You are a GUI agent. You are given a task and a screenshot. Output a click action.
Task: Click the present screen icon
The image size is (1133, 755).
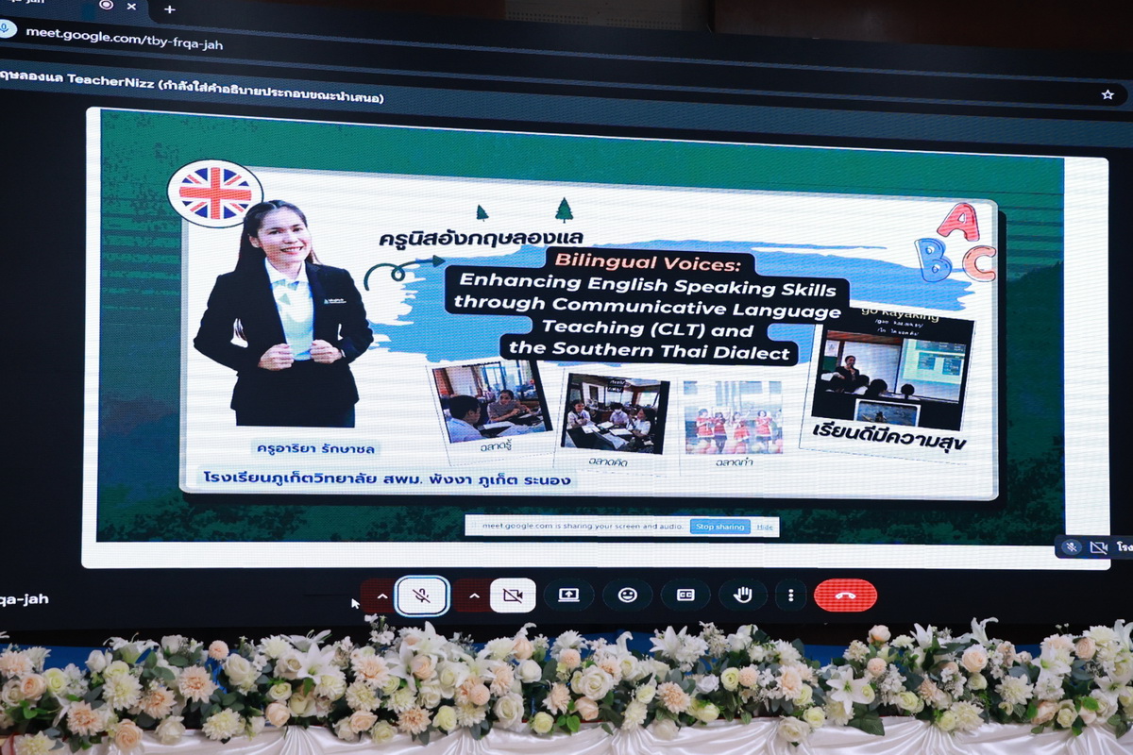click(568, 596)
